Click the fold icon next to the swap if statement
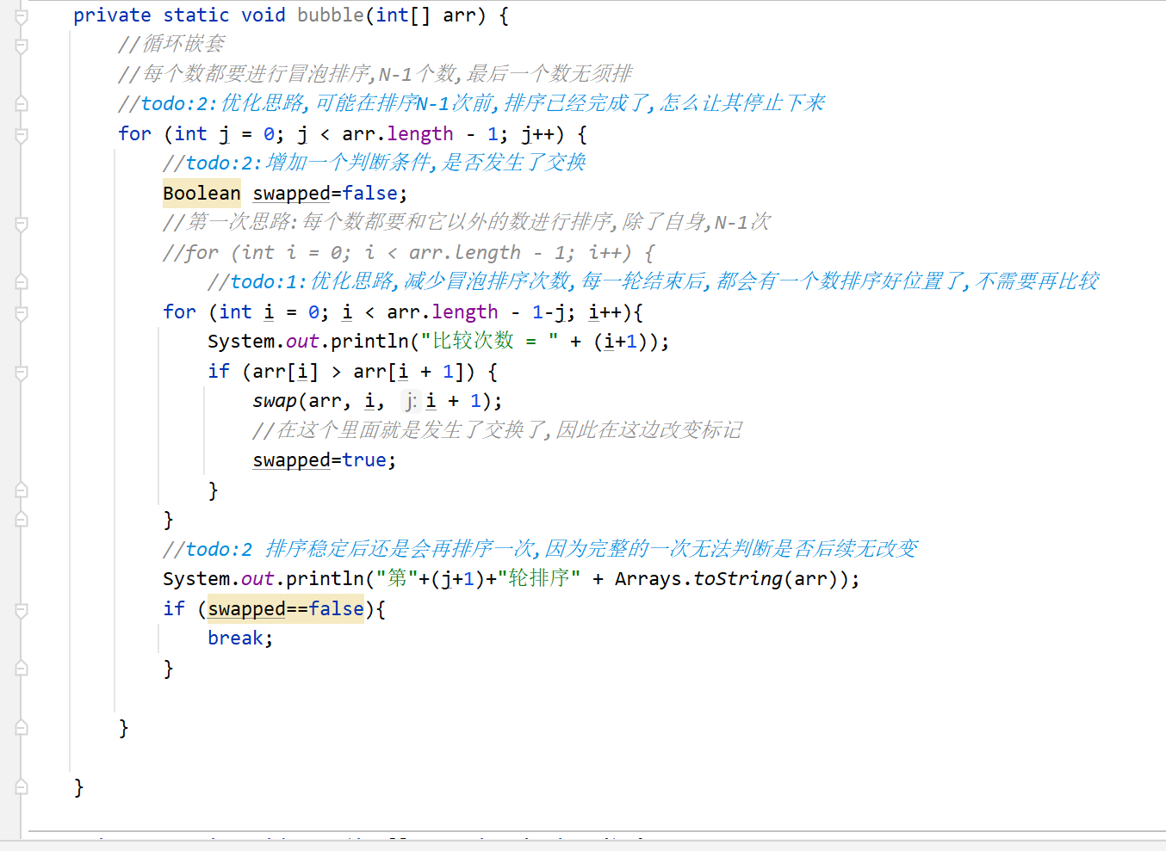 pyautogui.click(x=19, y=370)
